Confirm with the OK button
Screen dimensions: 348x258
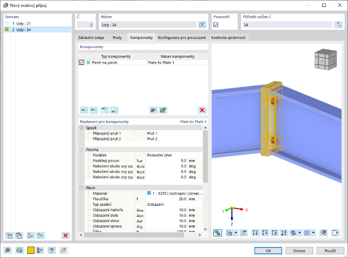(268, 251)
